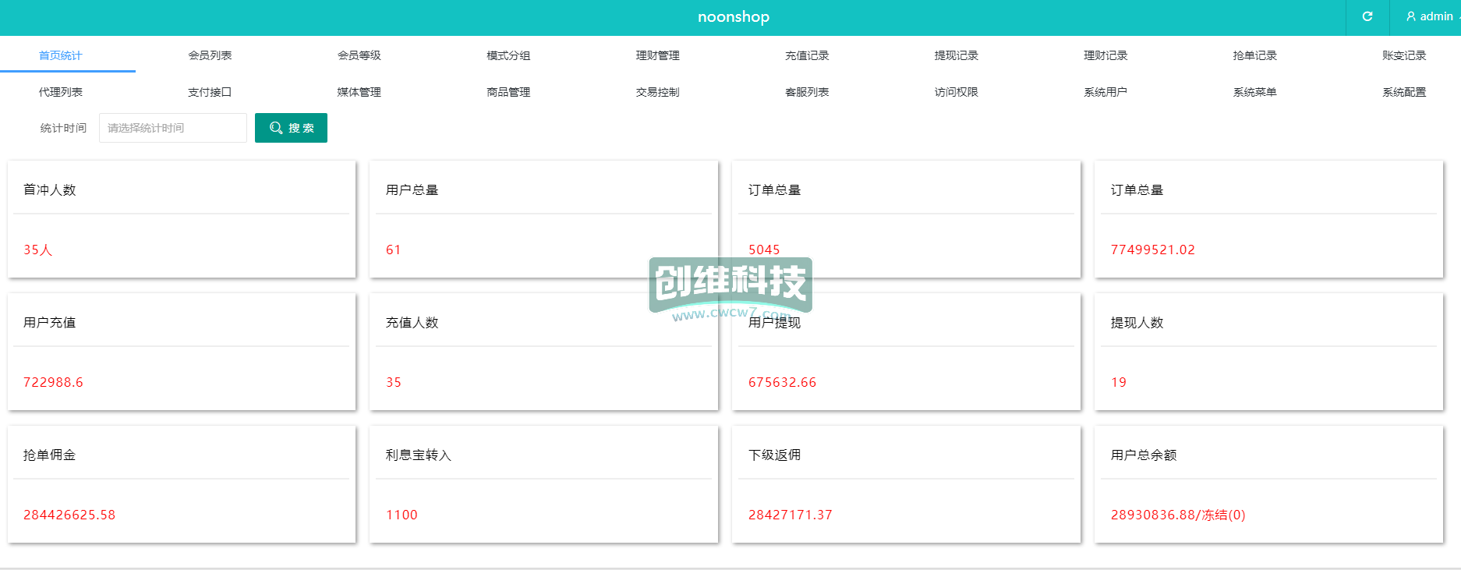Navigate to 商品管理
1461x570 pixels.
(508, 92)
